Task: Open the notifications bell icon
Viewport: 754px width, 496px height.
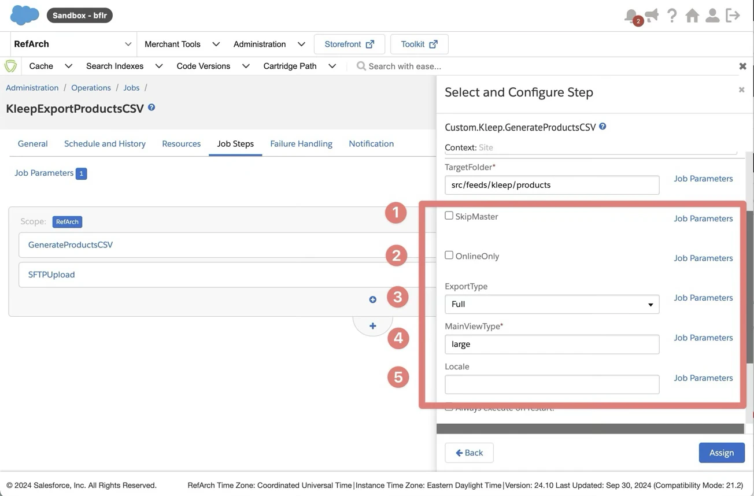Action: [x=631, y=16]
